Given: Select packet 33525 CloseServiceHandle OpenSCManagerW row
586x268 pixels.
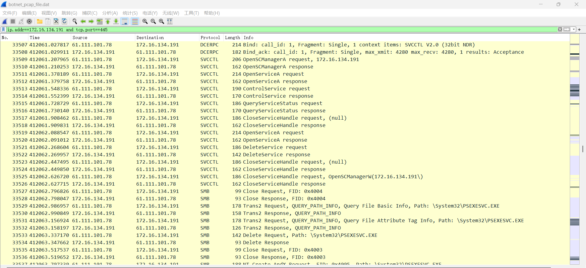Looking at the screenshot, I should pos(285,177).
